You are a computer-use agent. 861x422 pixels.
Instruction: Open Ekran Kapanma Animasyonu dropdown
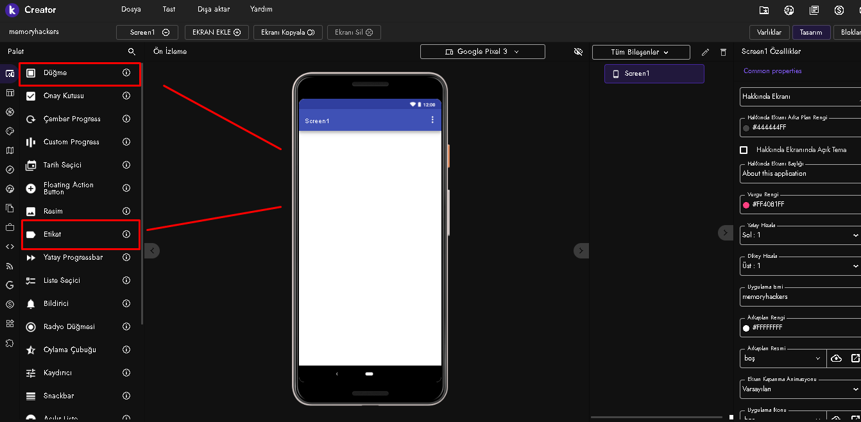[800, 389]
